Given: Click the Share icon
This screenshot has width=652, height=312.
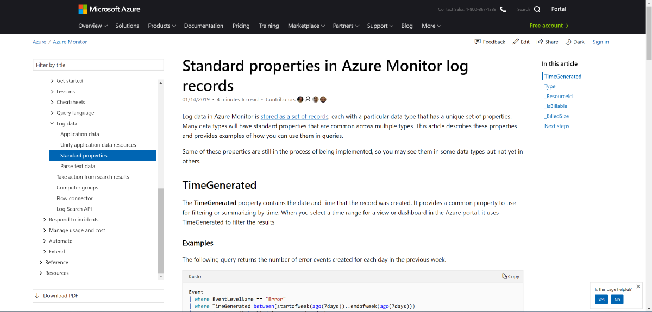Looking at the screenshot, I should (540, 42).
